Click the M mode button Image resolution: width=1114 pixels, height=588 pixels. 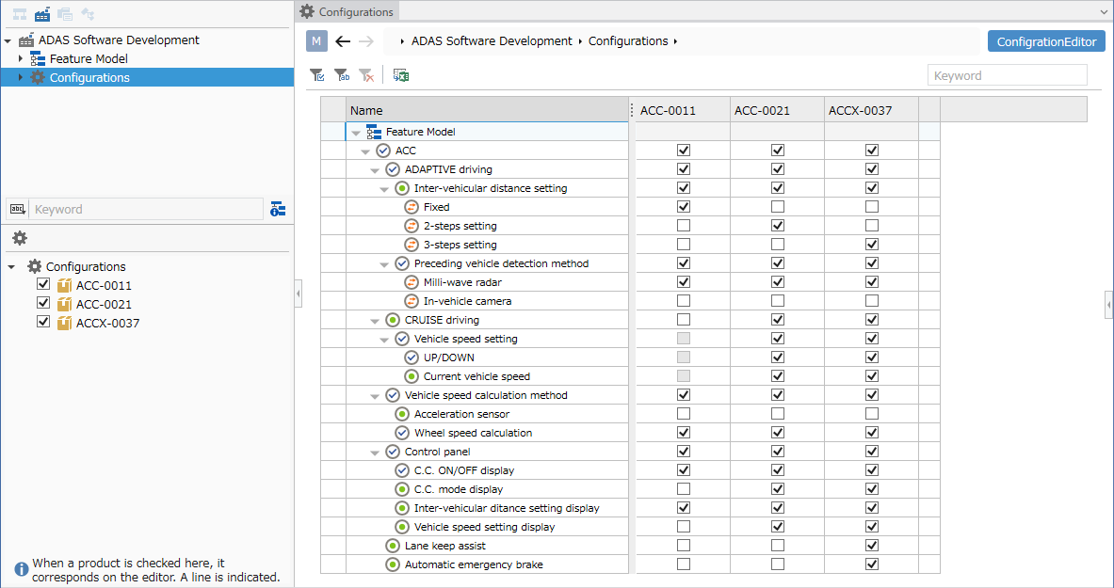316,41
